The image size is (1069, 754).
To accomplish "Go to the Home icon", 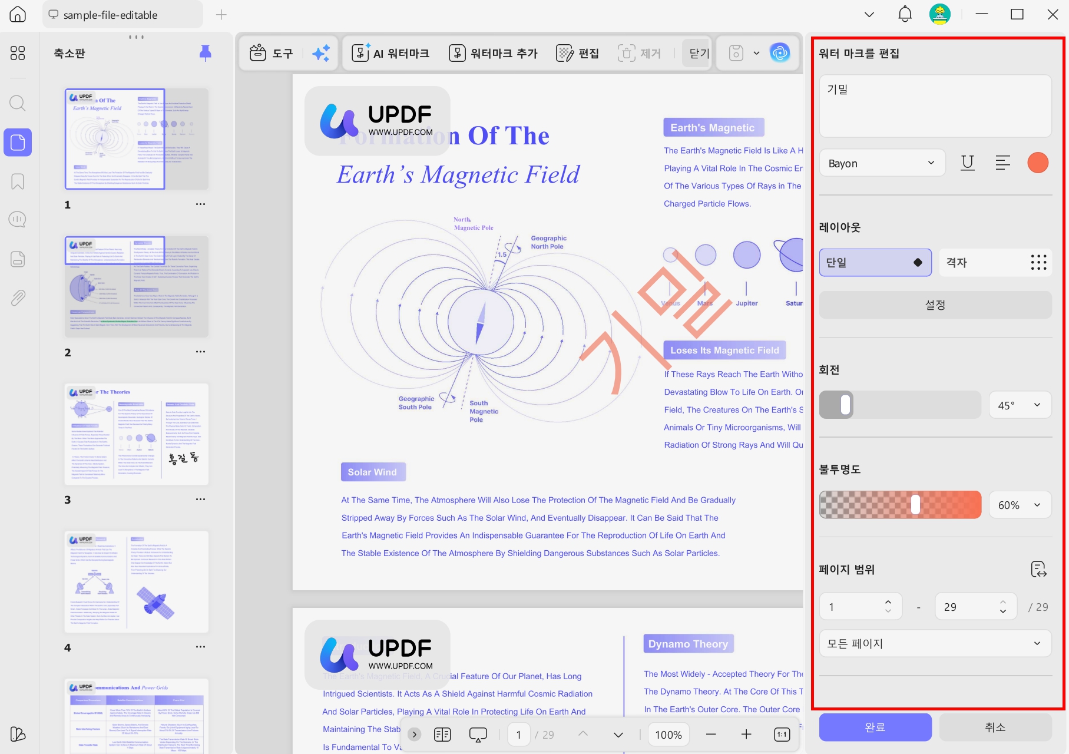I will pos(18,15).
